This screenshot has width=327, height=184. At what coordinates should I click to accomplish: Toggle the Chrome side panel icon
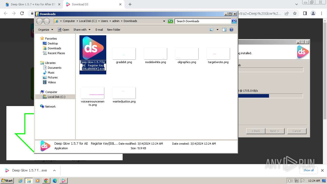click(305, 13)
